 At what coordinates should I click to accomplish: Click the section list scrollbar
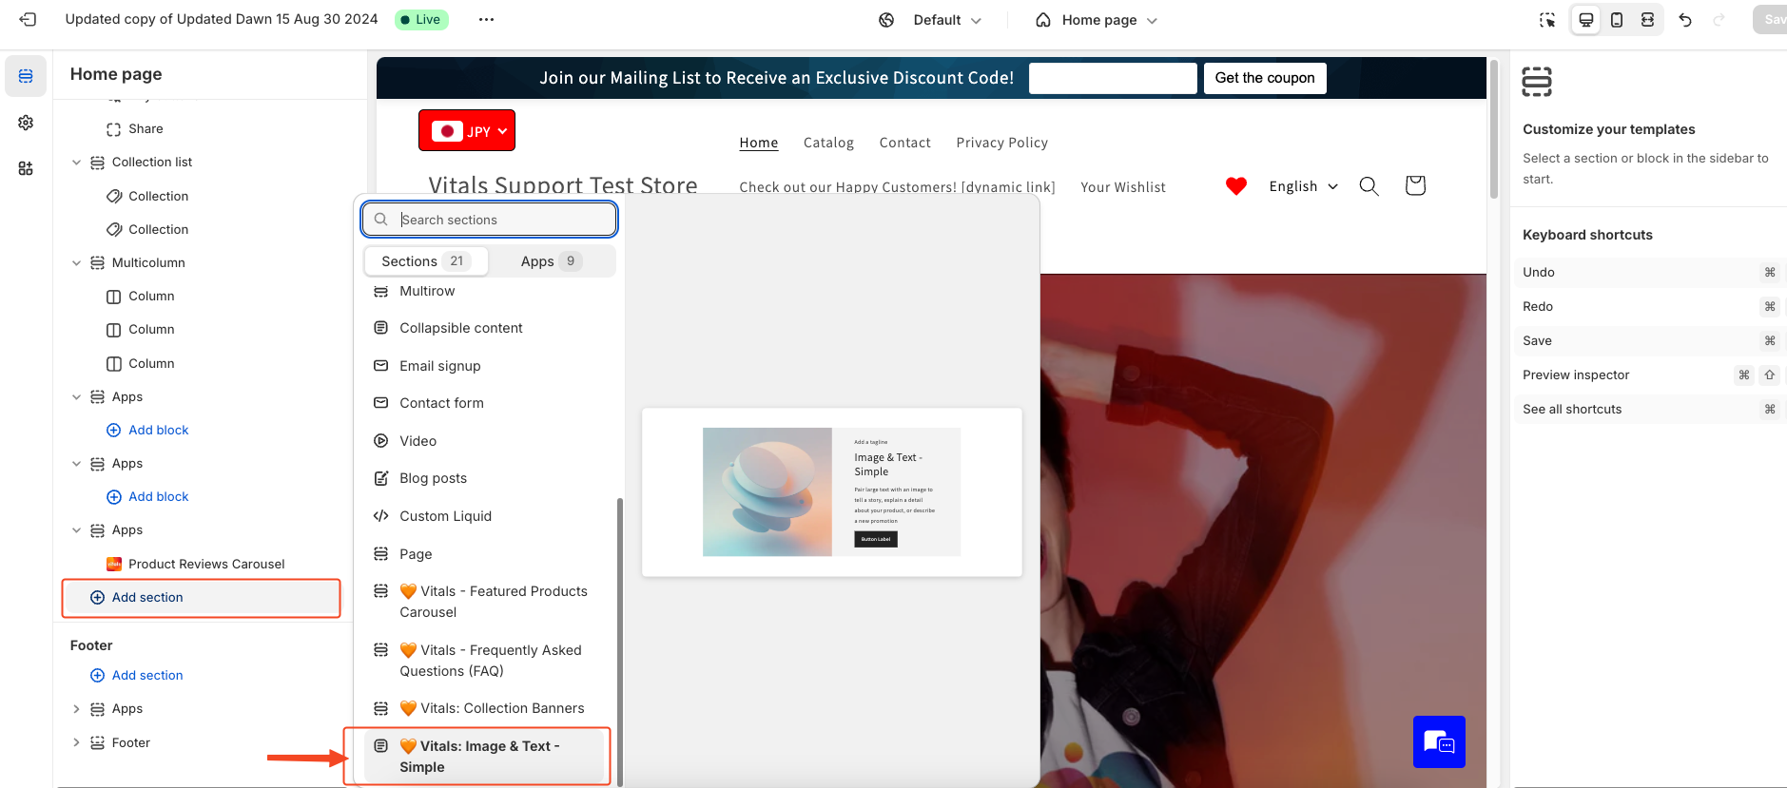click(620, 642)
